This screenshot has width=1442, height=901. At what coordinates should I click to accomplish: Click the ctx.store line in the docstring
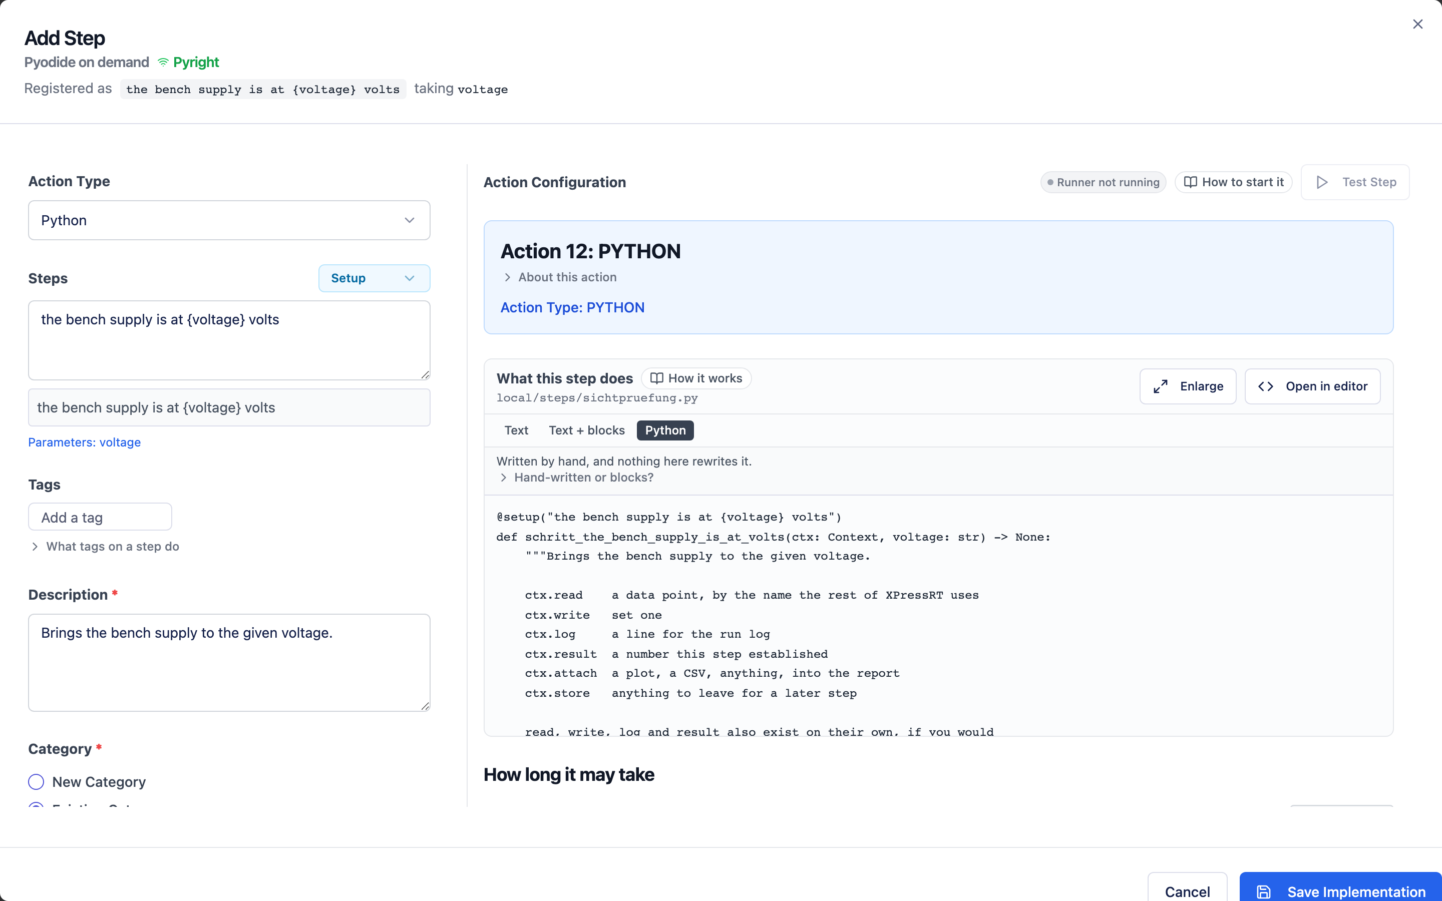690,693
